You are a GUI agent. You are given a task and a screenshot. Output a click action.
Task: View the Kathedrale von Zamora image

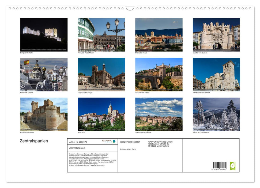[x=216, y=75]
